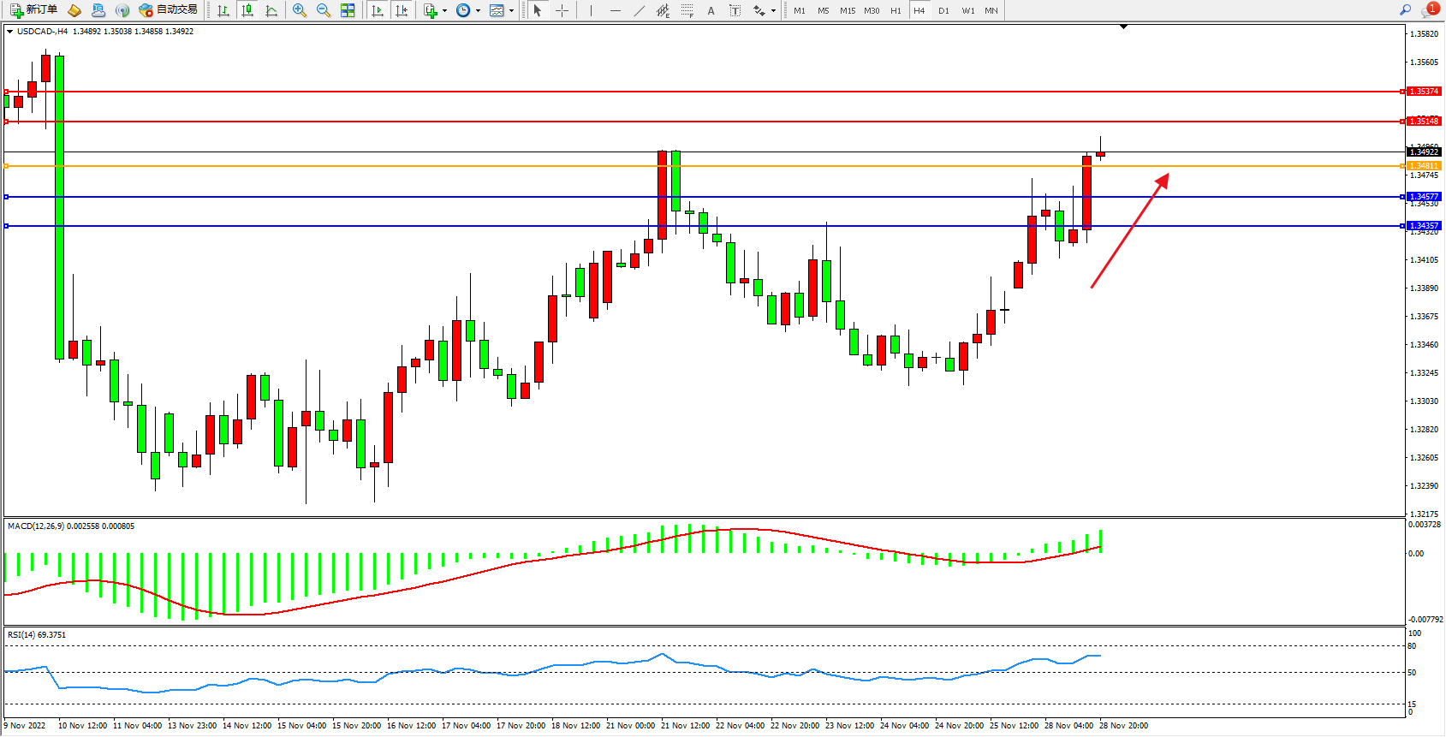The width and height of the screenshot is (1446, 737).
Task: Click the New Order (新订单) button
Action: tap(34, 10)
